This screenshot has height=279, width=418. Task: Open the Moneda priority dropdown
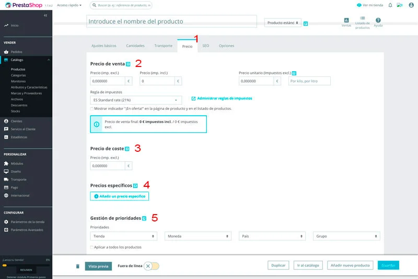pyautogui.click(x=198, y=236)
